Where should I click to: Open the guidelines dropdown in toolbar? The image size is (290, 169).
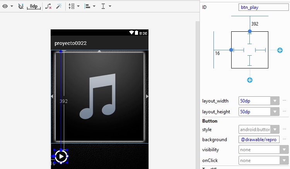(106, 6)
